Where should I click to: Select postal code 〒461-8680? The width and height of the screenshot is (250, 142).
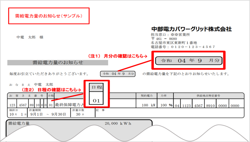click(x=164, y=39)
